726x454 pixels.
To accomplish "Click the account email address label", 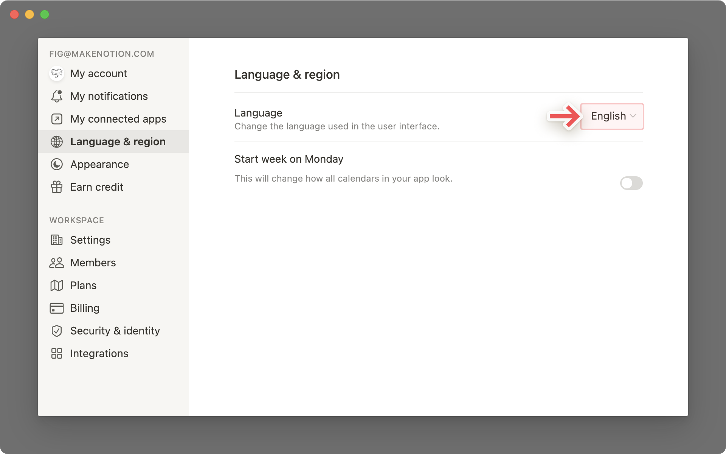I will tap(101, 53).
